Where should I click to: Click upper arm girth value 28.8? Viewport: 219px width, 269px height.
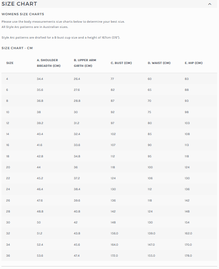tap(77, 101)
